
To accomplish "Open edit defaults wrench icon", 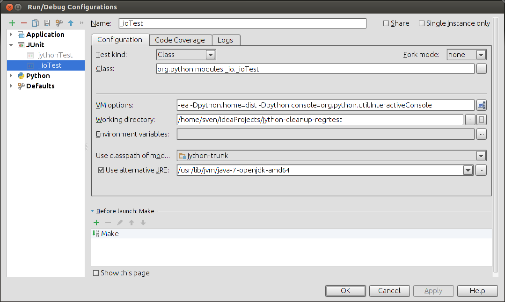I will (x=59, y=23).
